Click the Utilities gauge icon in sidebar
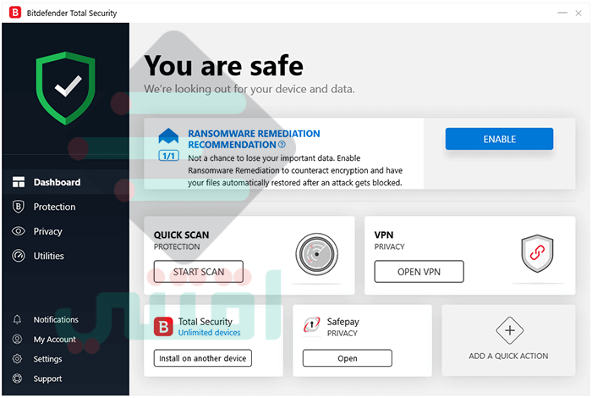Screen dimensions: 592x398 pos(18,256)
